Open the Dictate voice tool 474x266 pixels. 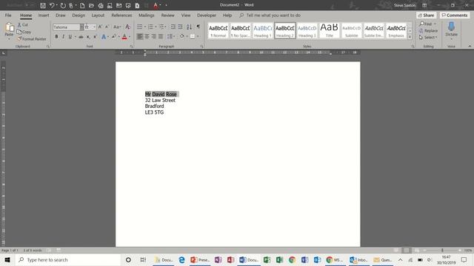coord(451,30)
